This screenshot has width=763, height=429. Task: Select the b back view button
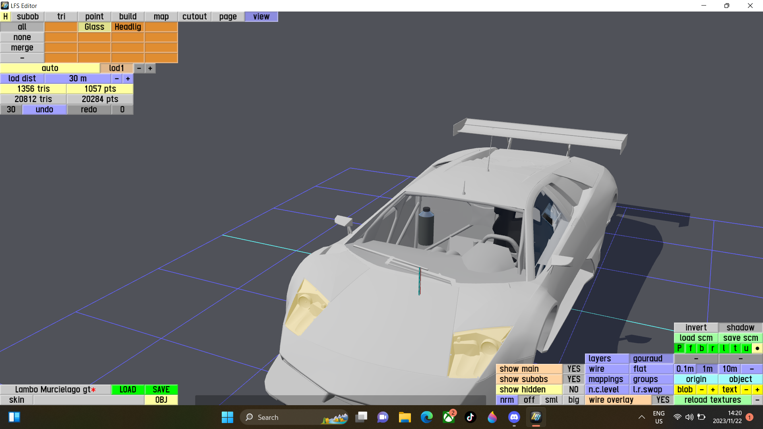pos(701,348)
